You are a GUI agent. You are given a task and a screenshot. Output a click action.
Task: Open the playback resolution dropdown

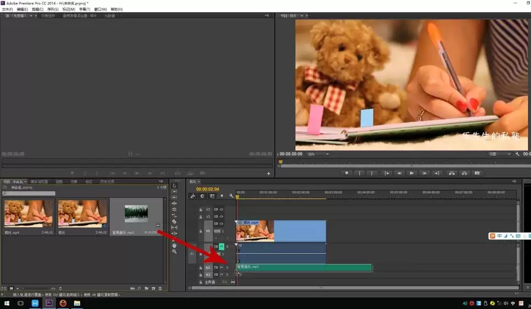pyautogui.click(x=500, y=154)
